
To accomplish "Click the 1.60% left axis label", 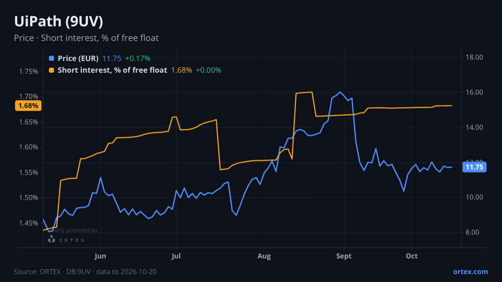I will click(28, 147).
